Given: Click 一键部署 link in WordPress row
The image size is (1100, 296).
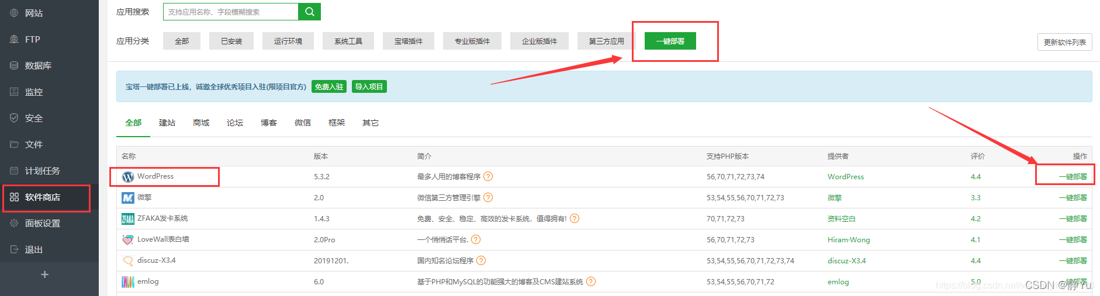Looking at the screenshot, I should click(1073, 176).
